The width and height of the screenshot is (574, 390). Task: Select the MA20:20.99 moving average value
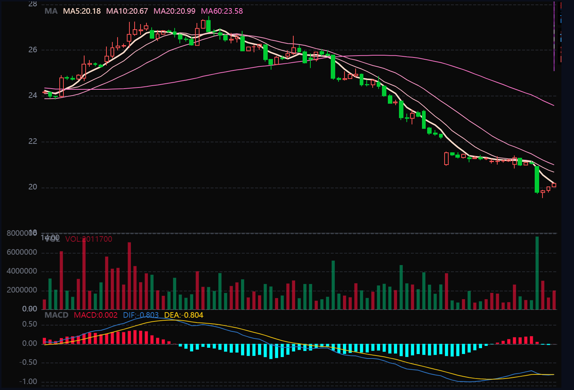(175, 11)
